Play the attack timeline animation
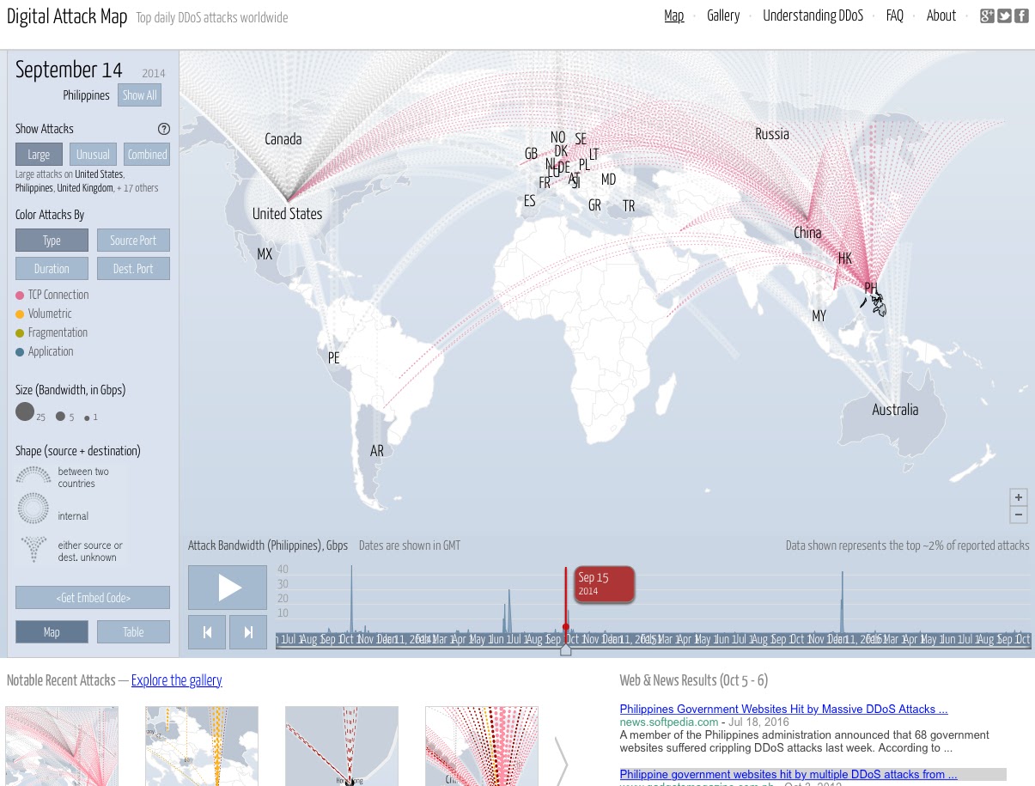 (228, 588)
